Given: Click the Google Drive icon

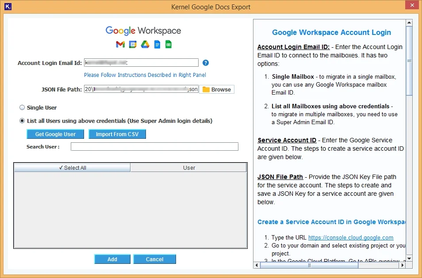Looking at the screenshot, I should pyautogui.click(x=144, y=44).
